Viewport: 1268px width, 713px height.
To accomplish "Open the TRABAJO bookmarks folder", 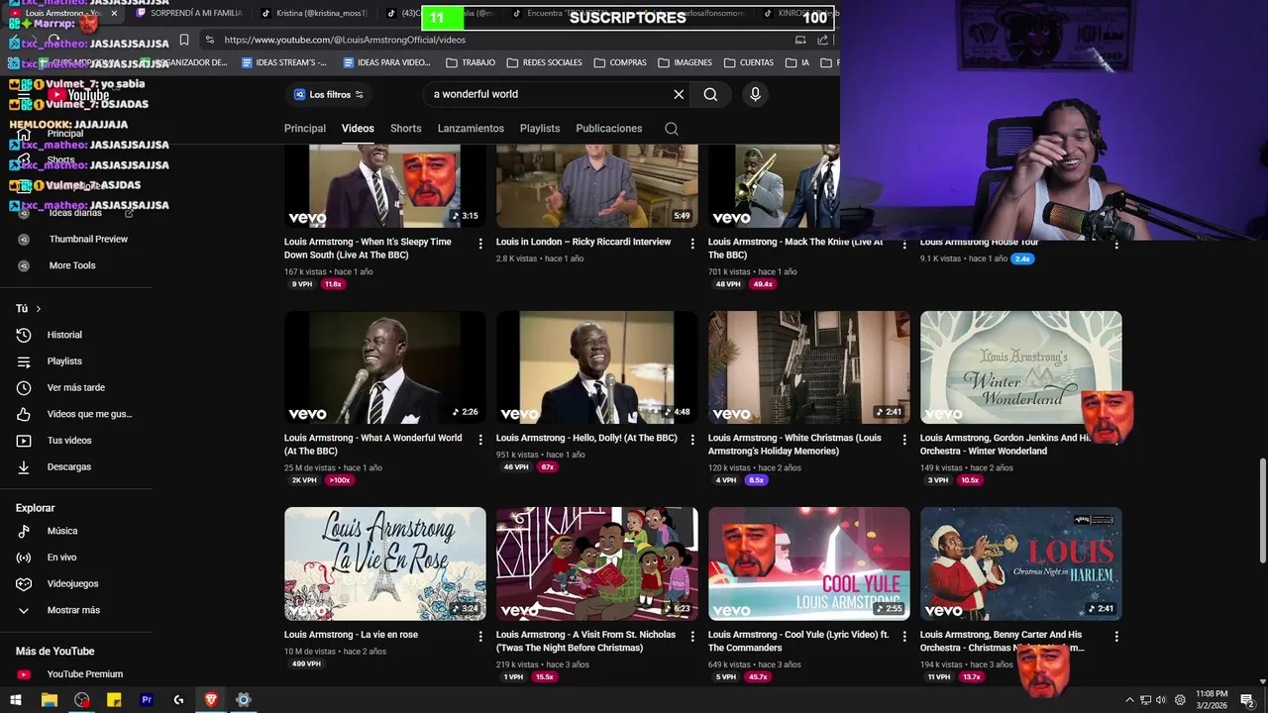I will coord(471,62).
